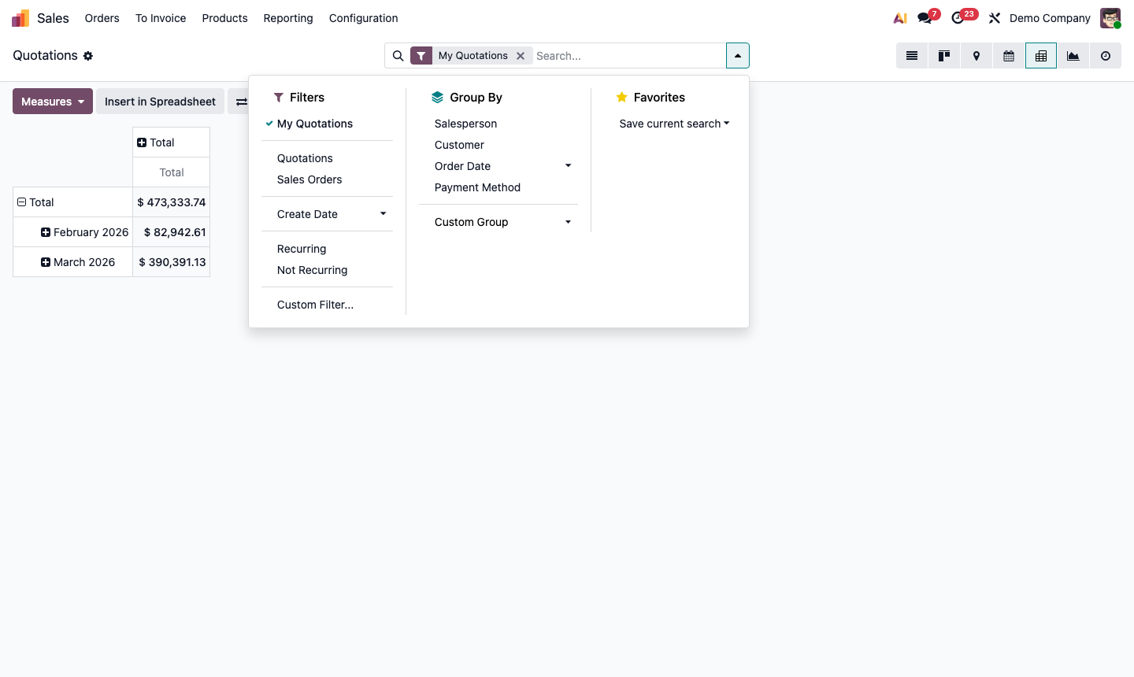The image size is (1134, 677).
Task: Enable grouping by Salesperson
Action: coord(465,124)
